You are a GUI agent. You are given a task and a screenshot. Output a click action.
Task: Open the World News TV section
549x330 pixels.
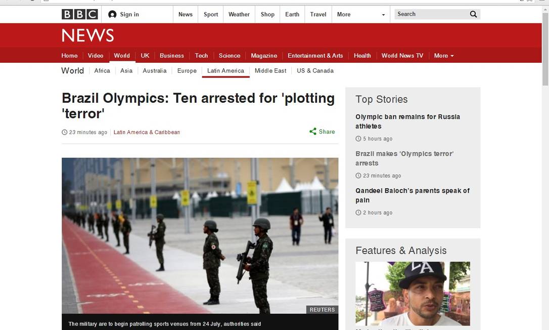(402, 56)
